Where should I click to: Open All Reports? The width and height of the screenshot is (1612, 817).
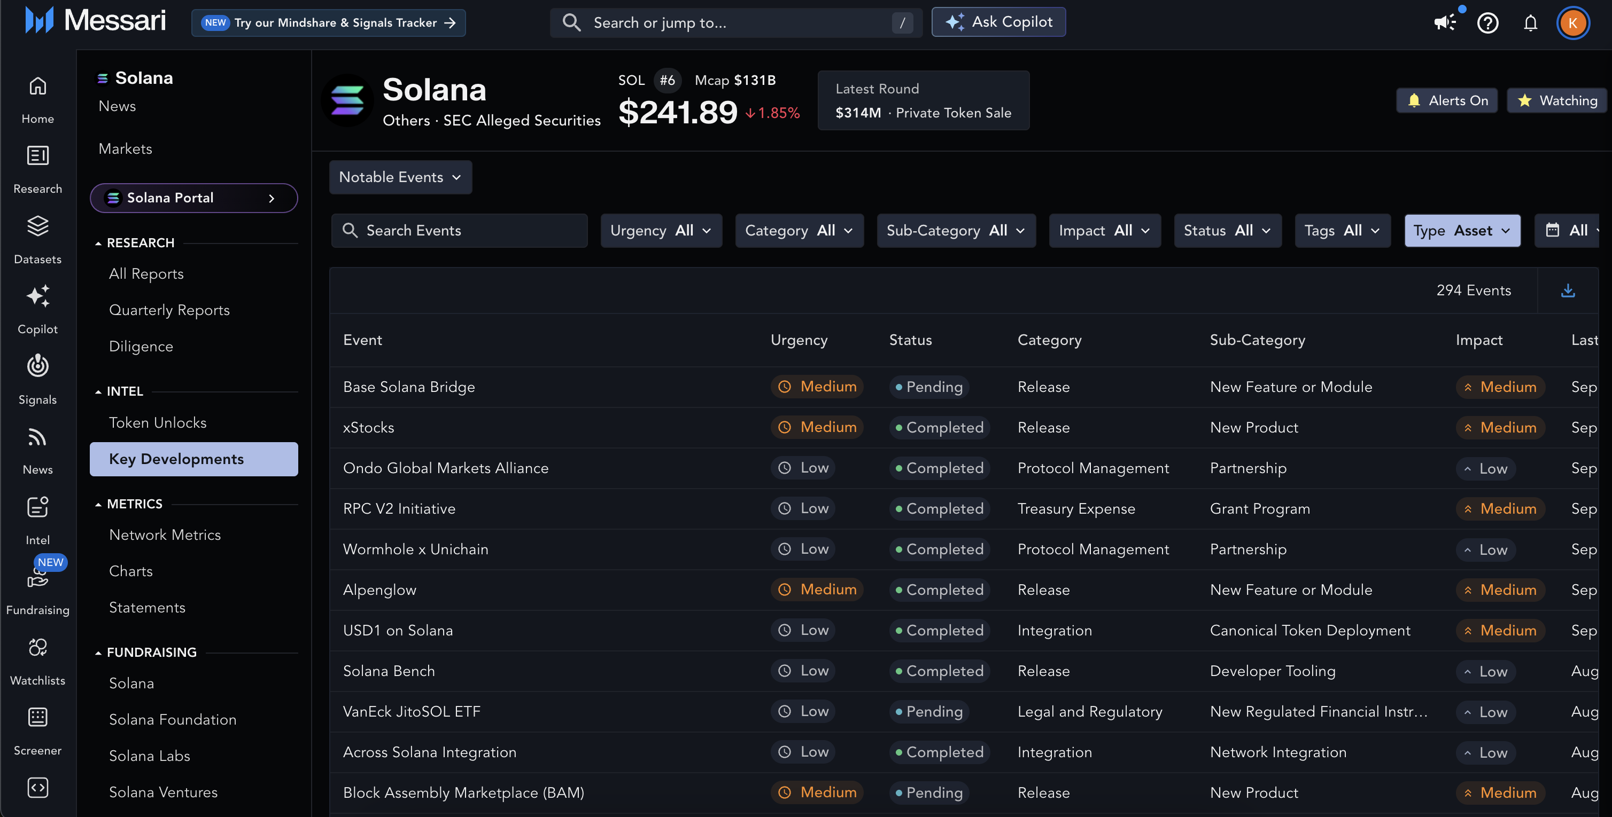point(146,273)
